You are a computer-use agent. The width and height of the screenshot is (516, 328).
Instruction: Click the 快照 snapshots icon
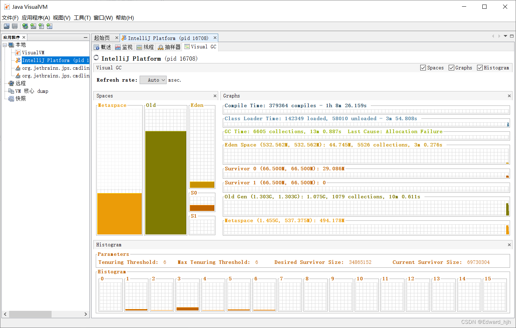[x=11, y=99]
